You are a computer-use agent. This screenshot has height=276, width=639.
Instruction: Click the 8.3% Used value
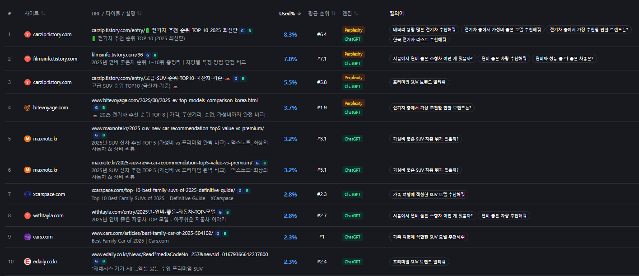(290, 34)
